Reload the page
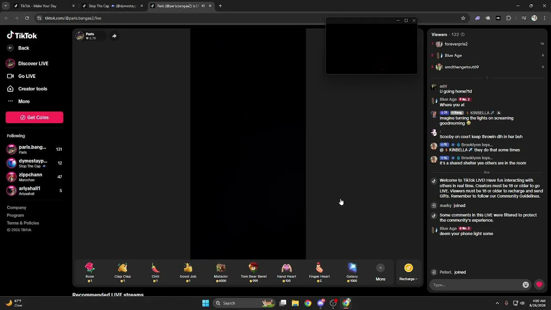Viewport: 551px width, 310px height. click(27, 18)
